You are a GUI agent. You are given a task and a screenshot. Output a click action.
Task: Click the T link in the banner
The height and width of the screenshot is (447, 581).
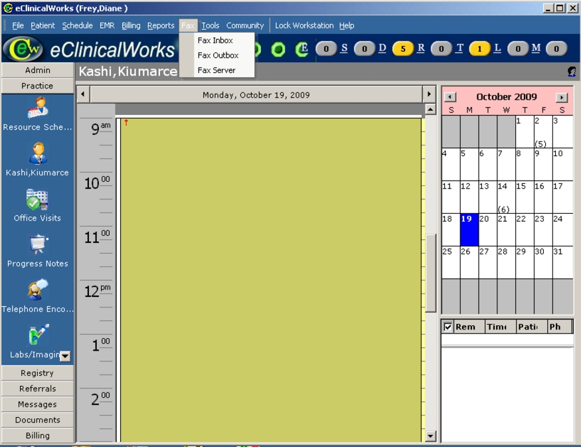point(459,48)
